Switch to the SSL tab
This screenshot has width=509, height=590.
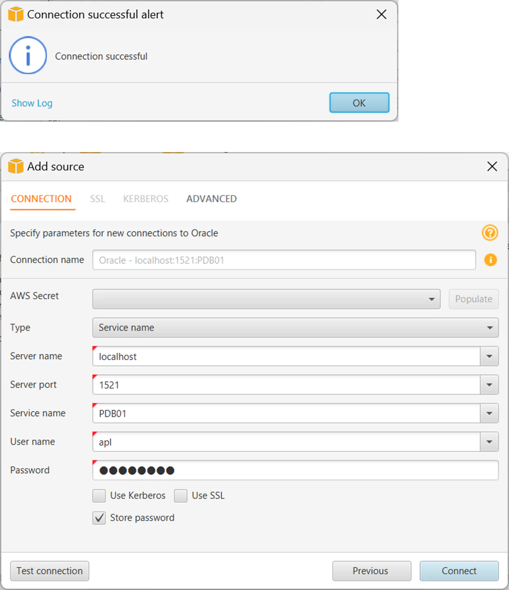[97, 199]
